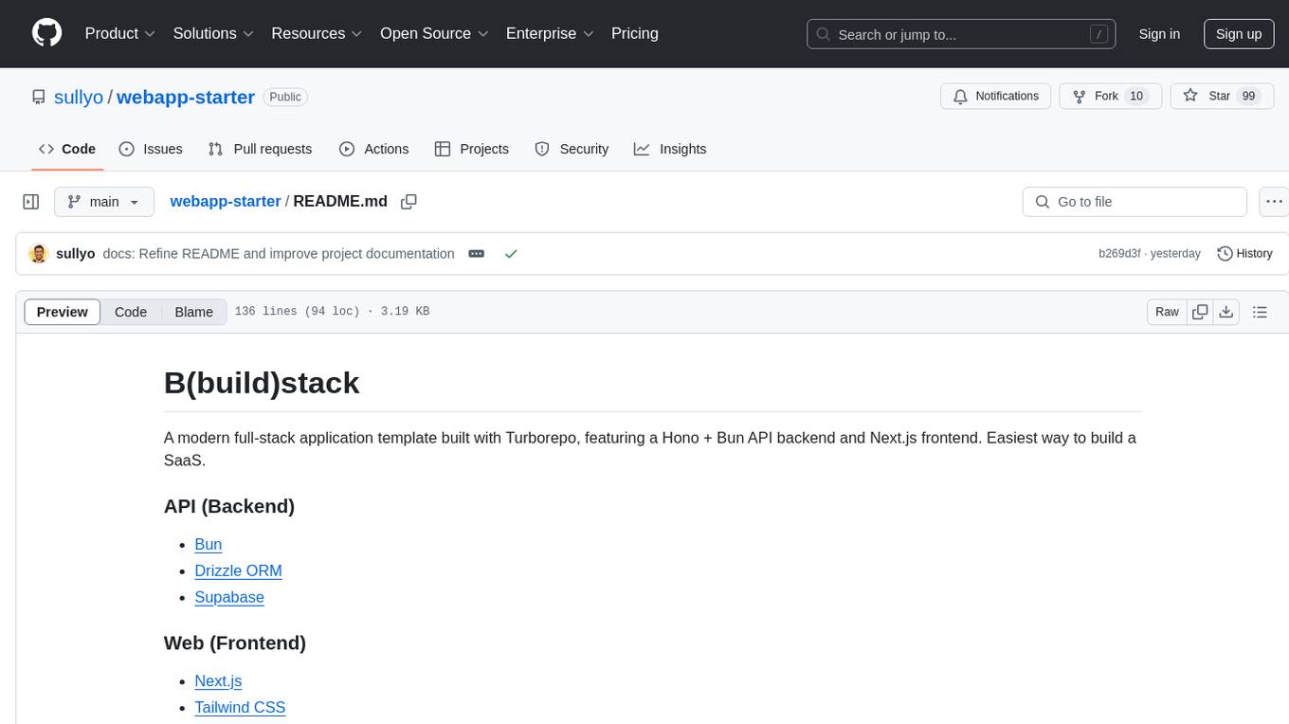Expand the commit message details ellipsis
The width and height of the screenshot is (1289, 724).
(477, 254)
